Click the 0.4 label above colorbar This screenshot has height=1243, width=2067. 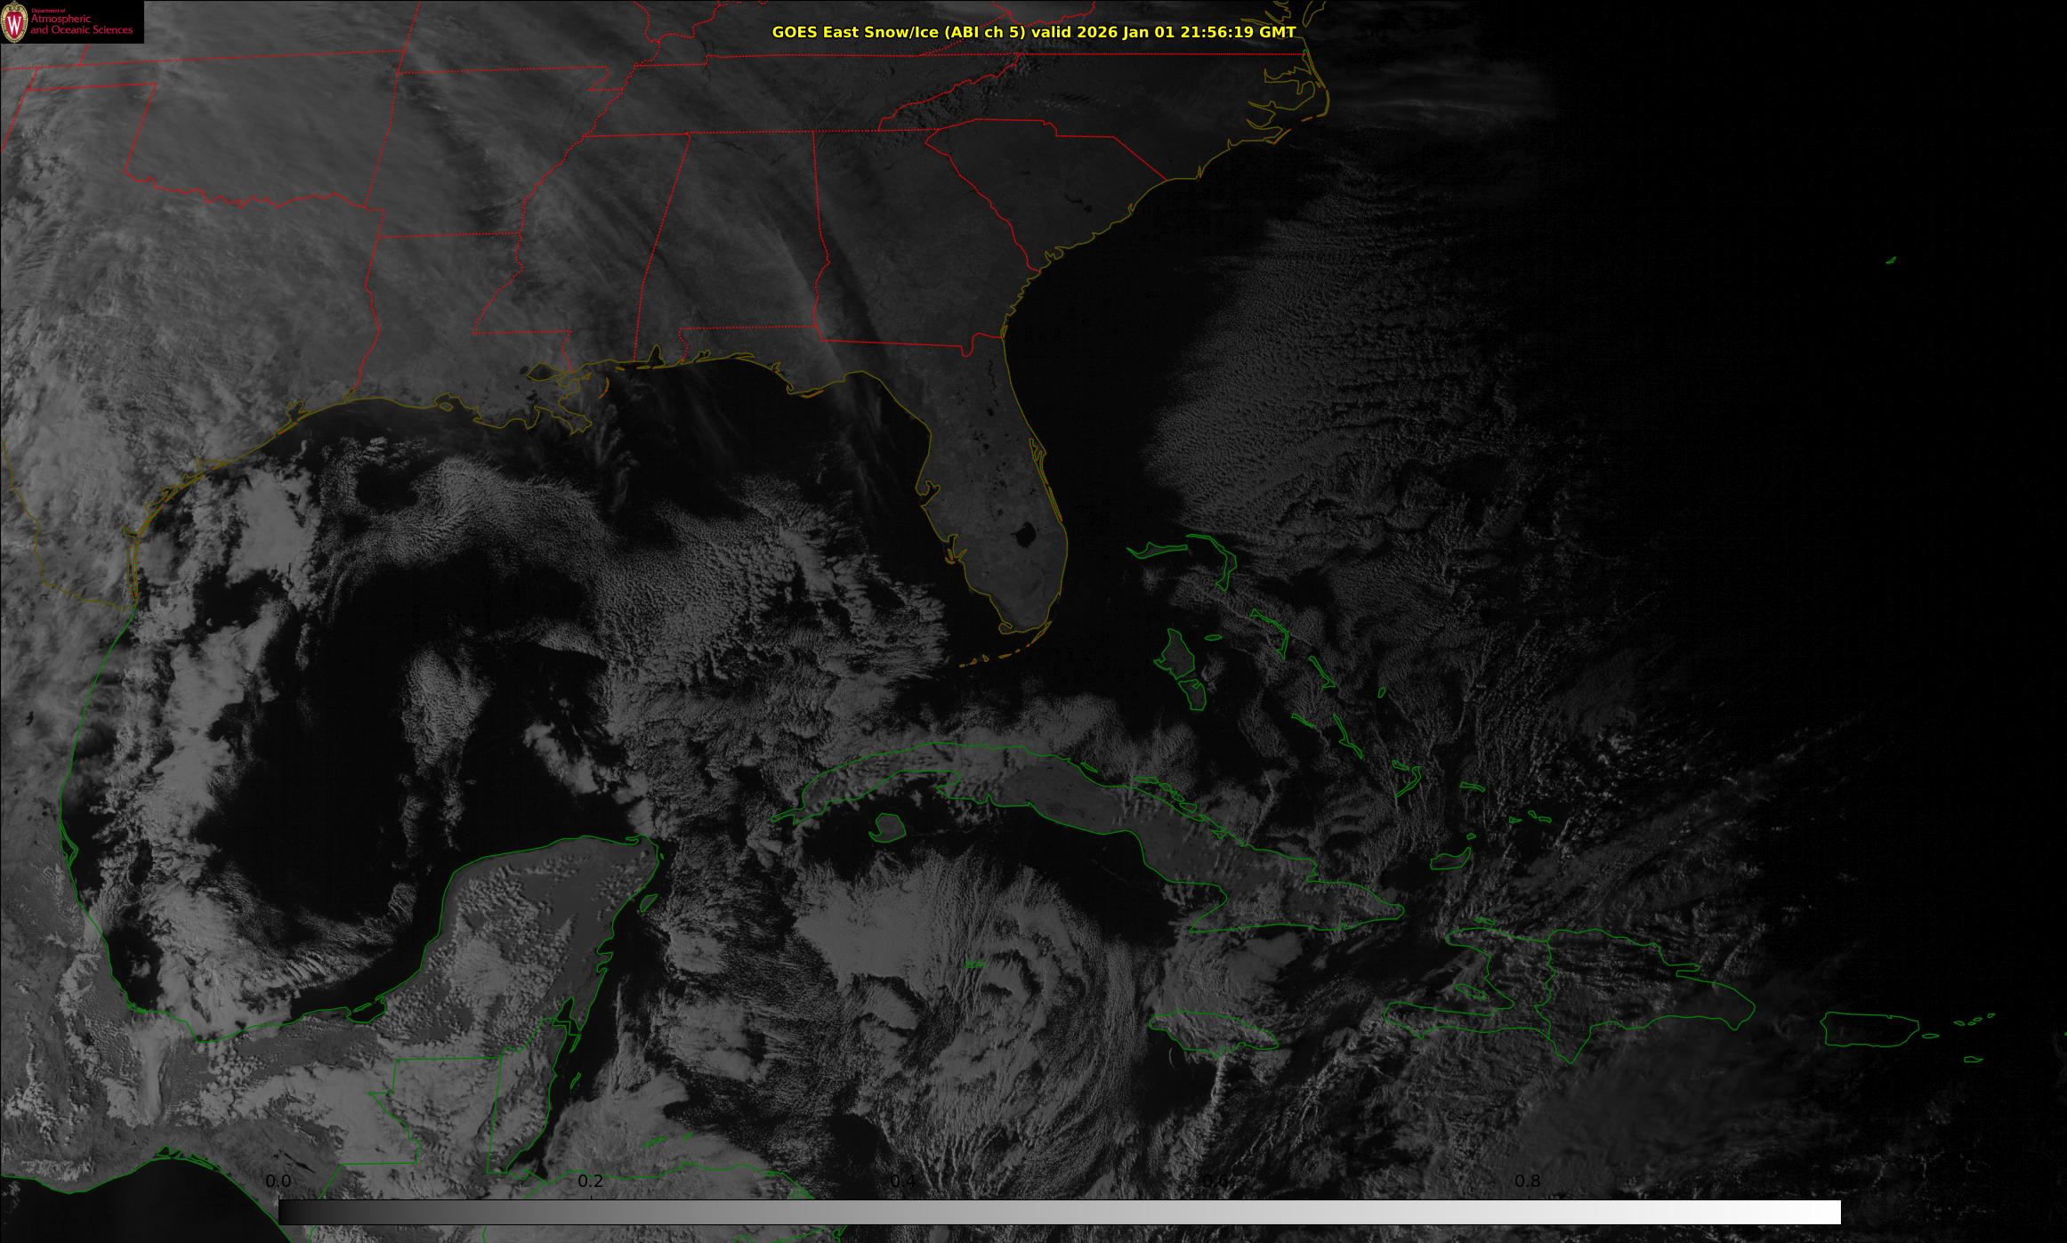click(903, 1181)
